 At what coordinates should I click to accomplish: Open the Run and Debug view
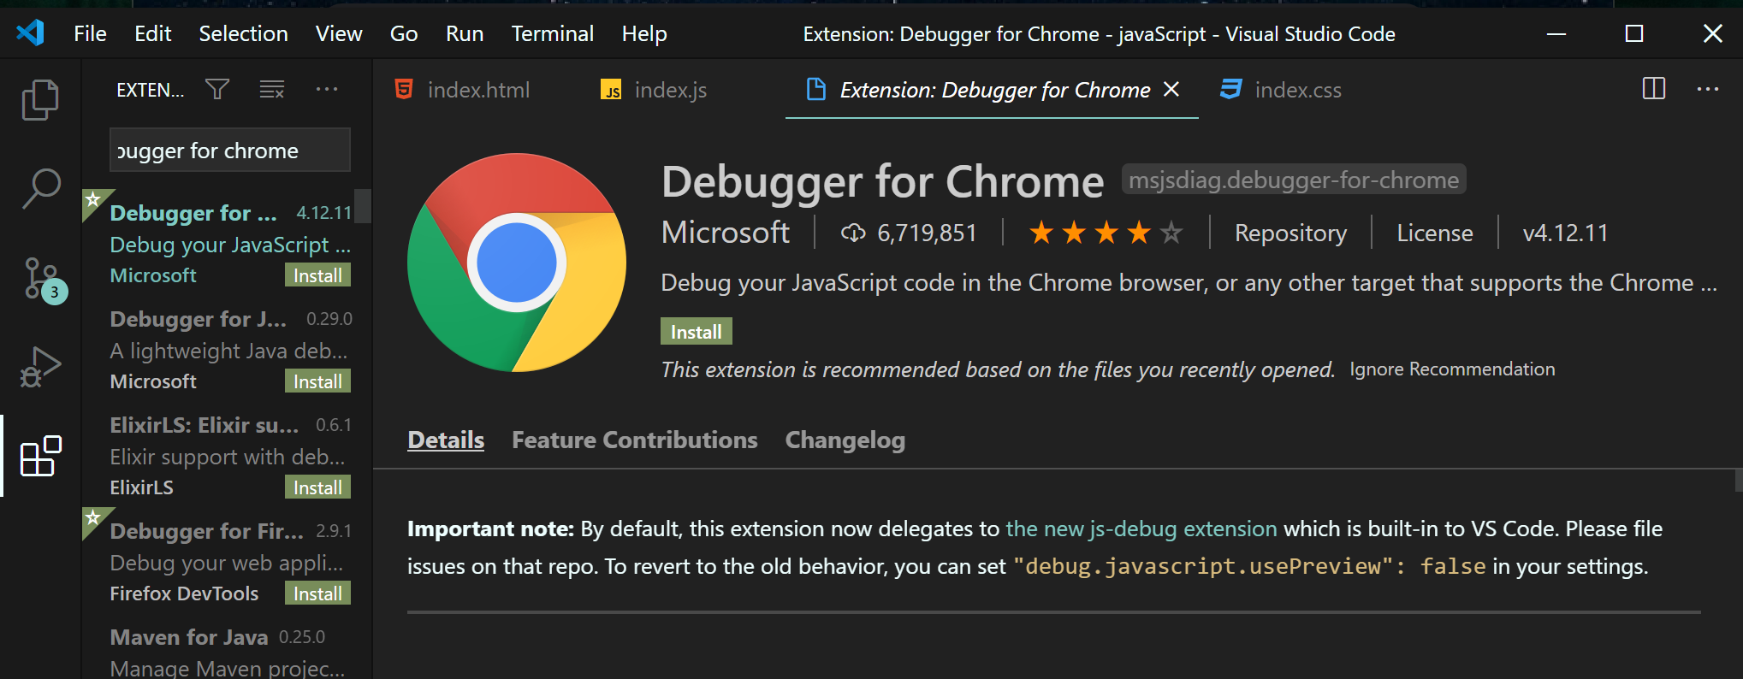(40, 367)
